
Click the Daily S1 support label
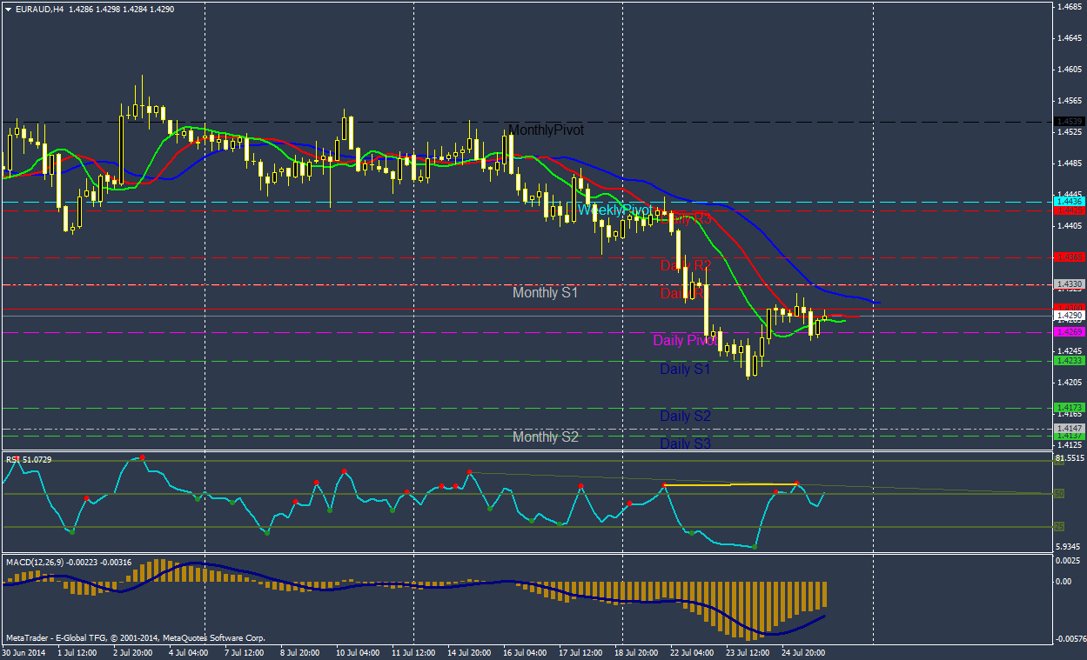pos(685,370)
